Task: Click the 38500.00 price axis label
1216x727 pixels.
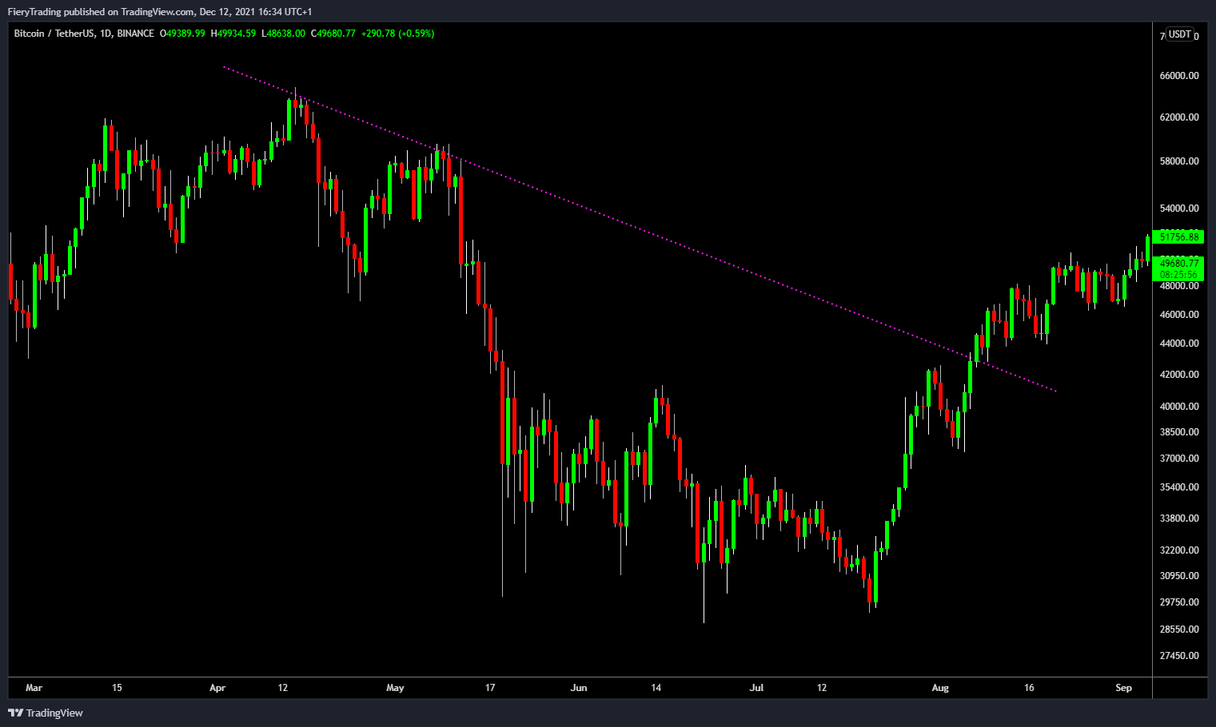Action: click(1179, 431)
